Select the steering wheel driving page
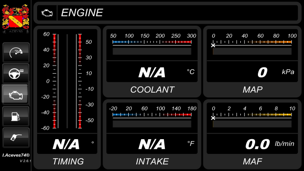 pos(16,74)
